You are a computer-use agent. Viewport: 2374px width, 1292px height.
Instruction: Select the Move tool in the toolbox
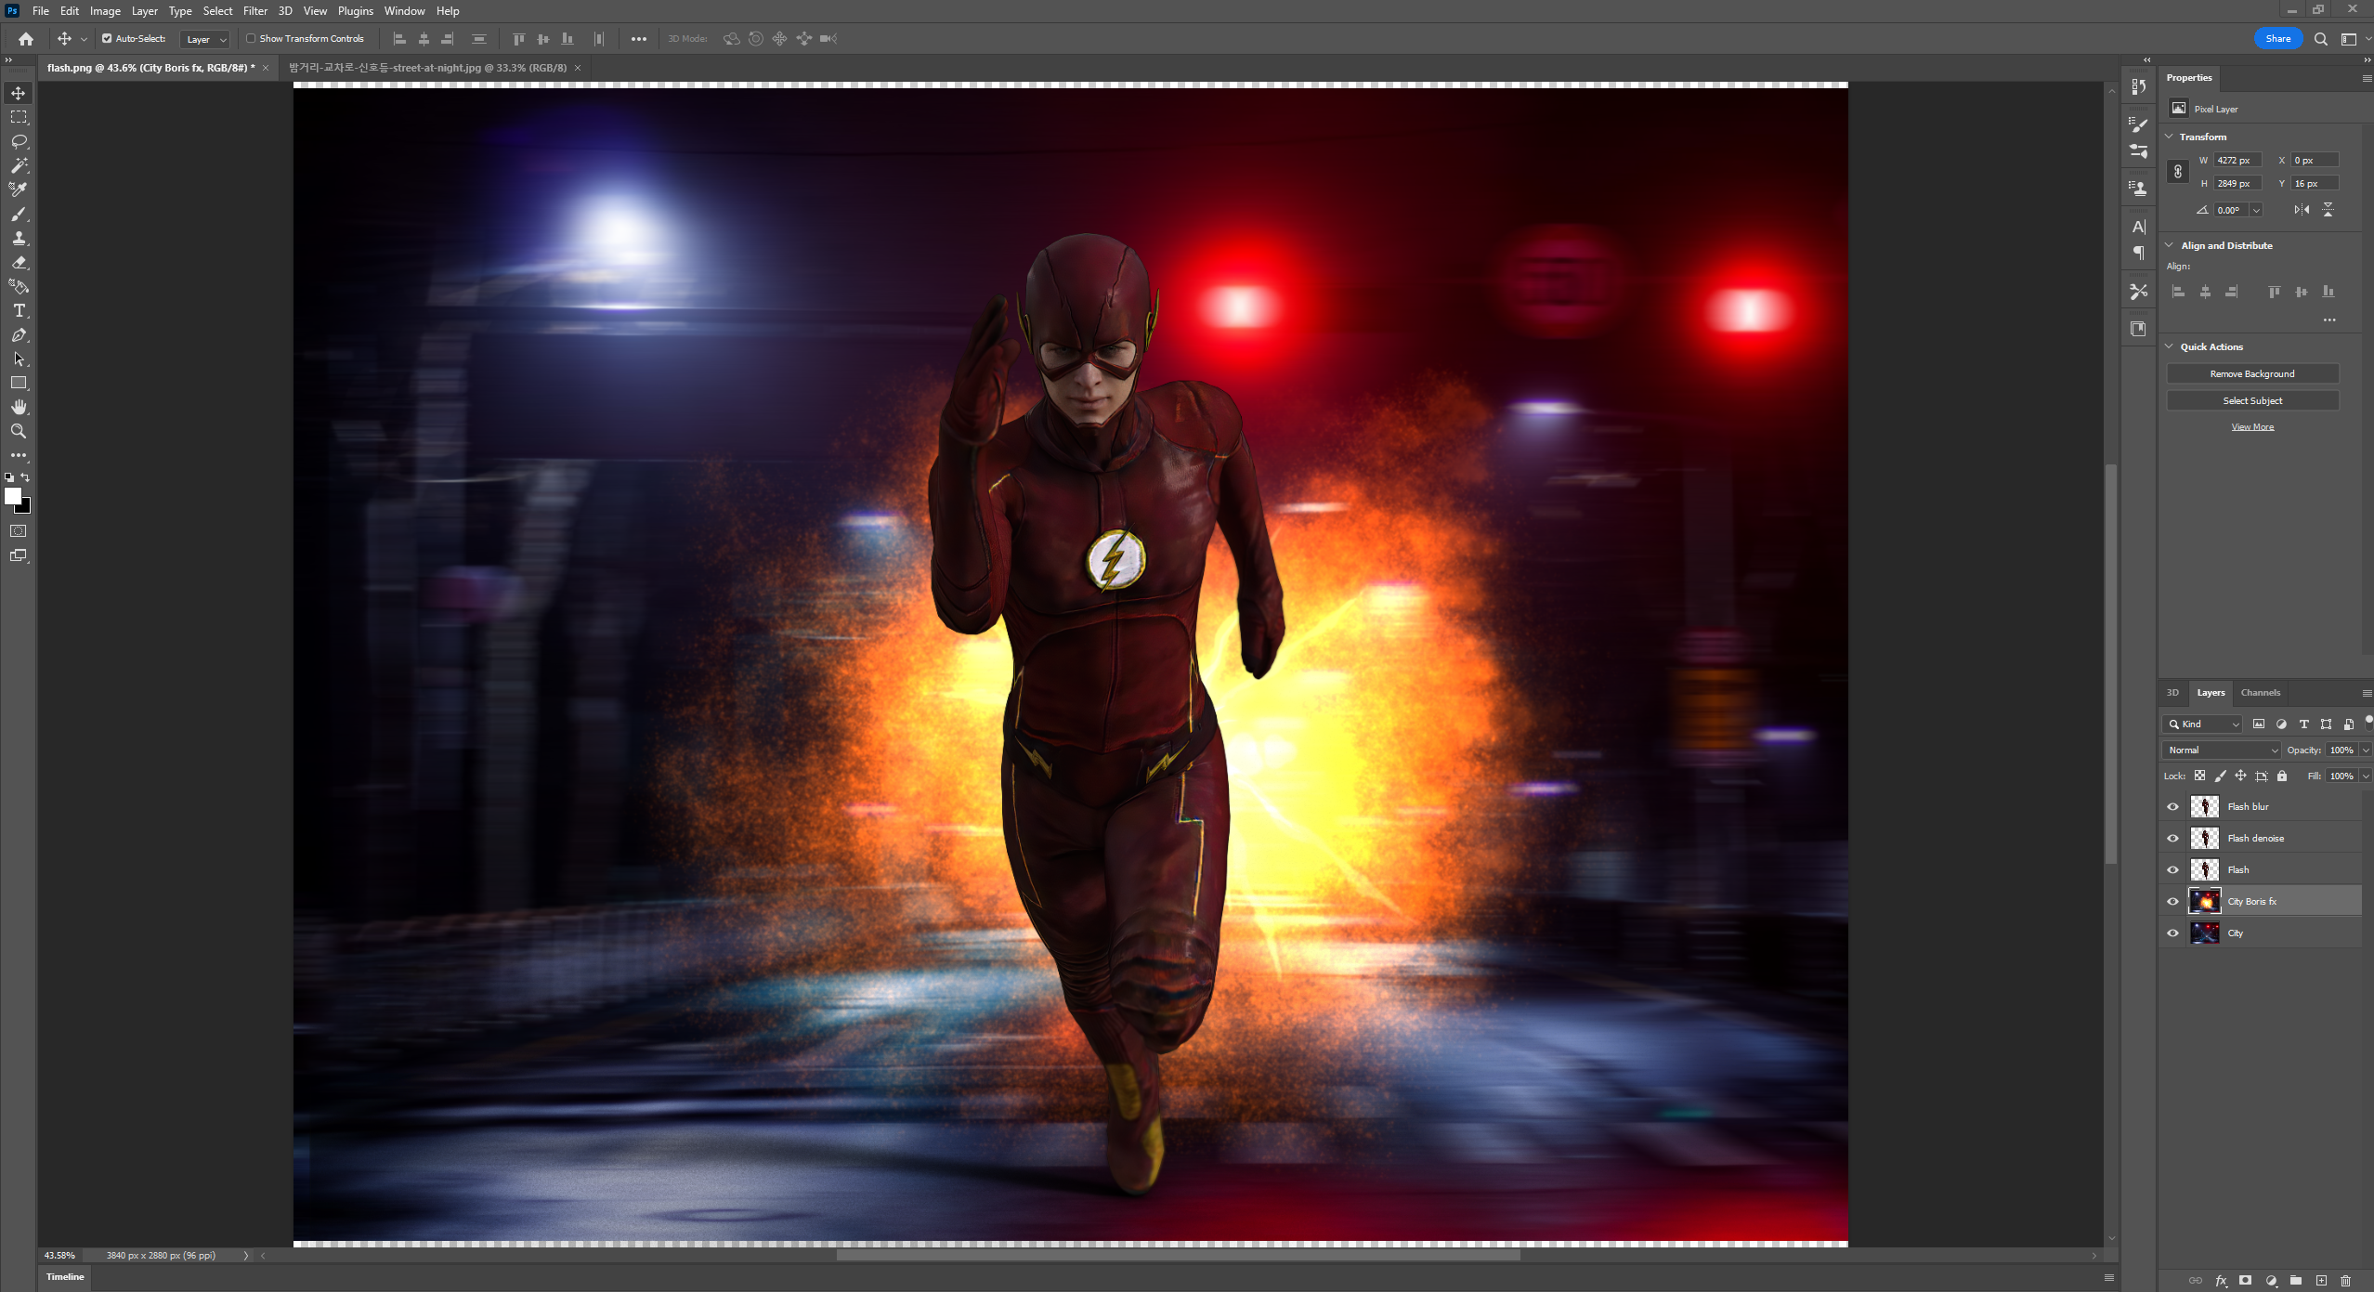pyautogui.click(x=19, y=93)
